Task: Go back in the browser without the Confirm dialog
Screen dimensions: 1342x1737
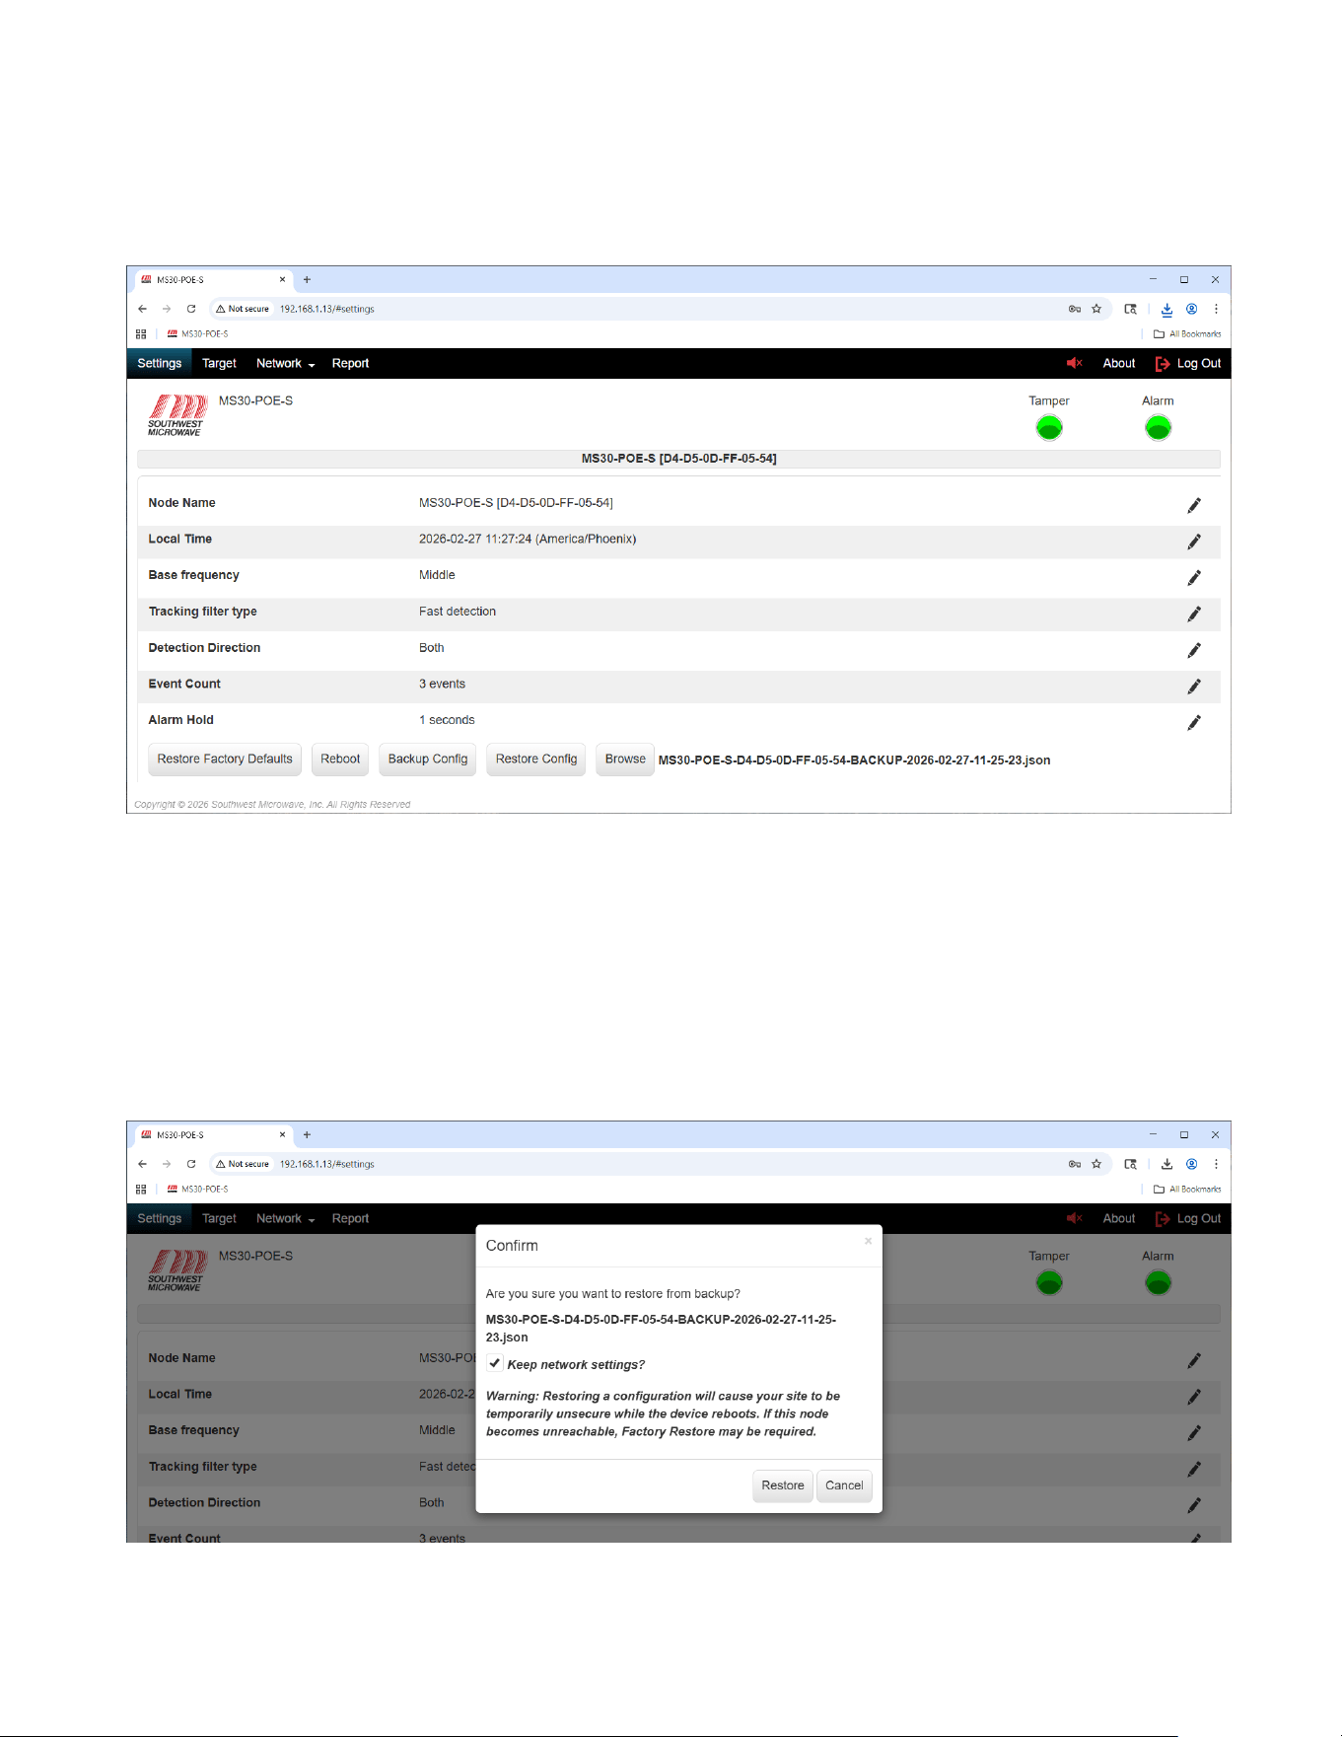Action: [143, 309]
